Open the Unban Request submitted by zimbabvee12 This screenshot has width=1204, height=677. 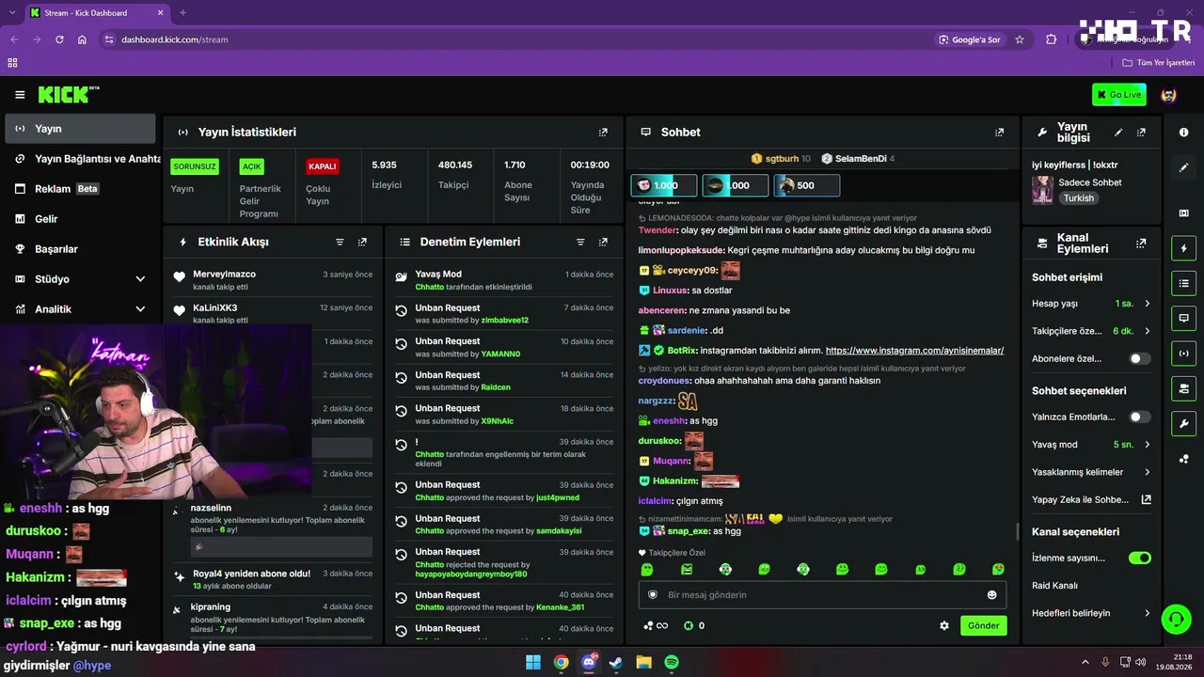(x=502, y=314)
